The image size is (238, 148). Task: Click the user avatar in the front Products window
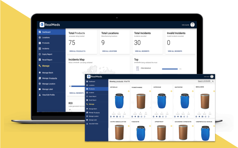pyautogui.click(x=212, y=77)
